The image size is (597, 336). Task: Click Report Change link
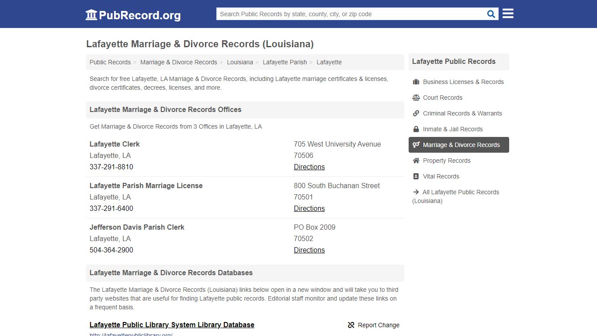(x=374, y=325)
